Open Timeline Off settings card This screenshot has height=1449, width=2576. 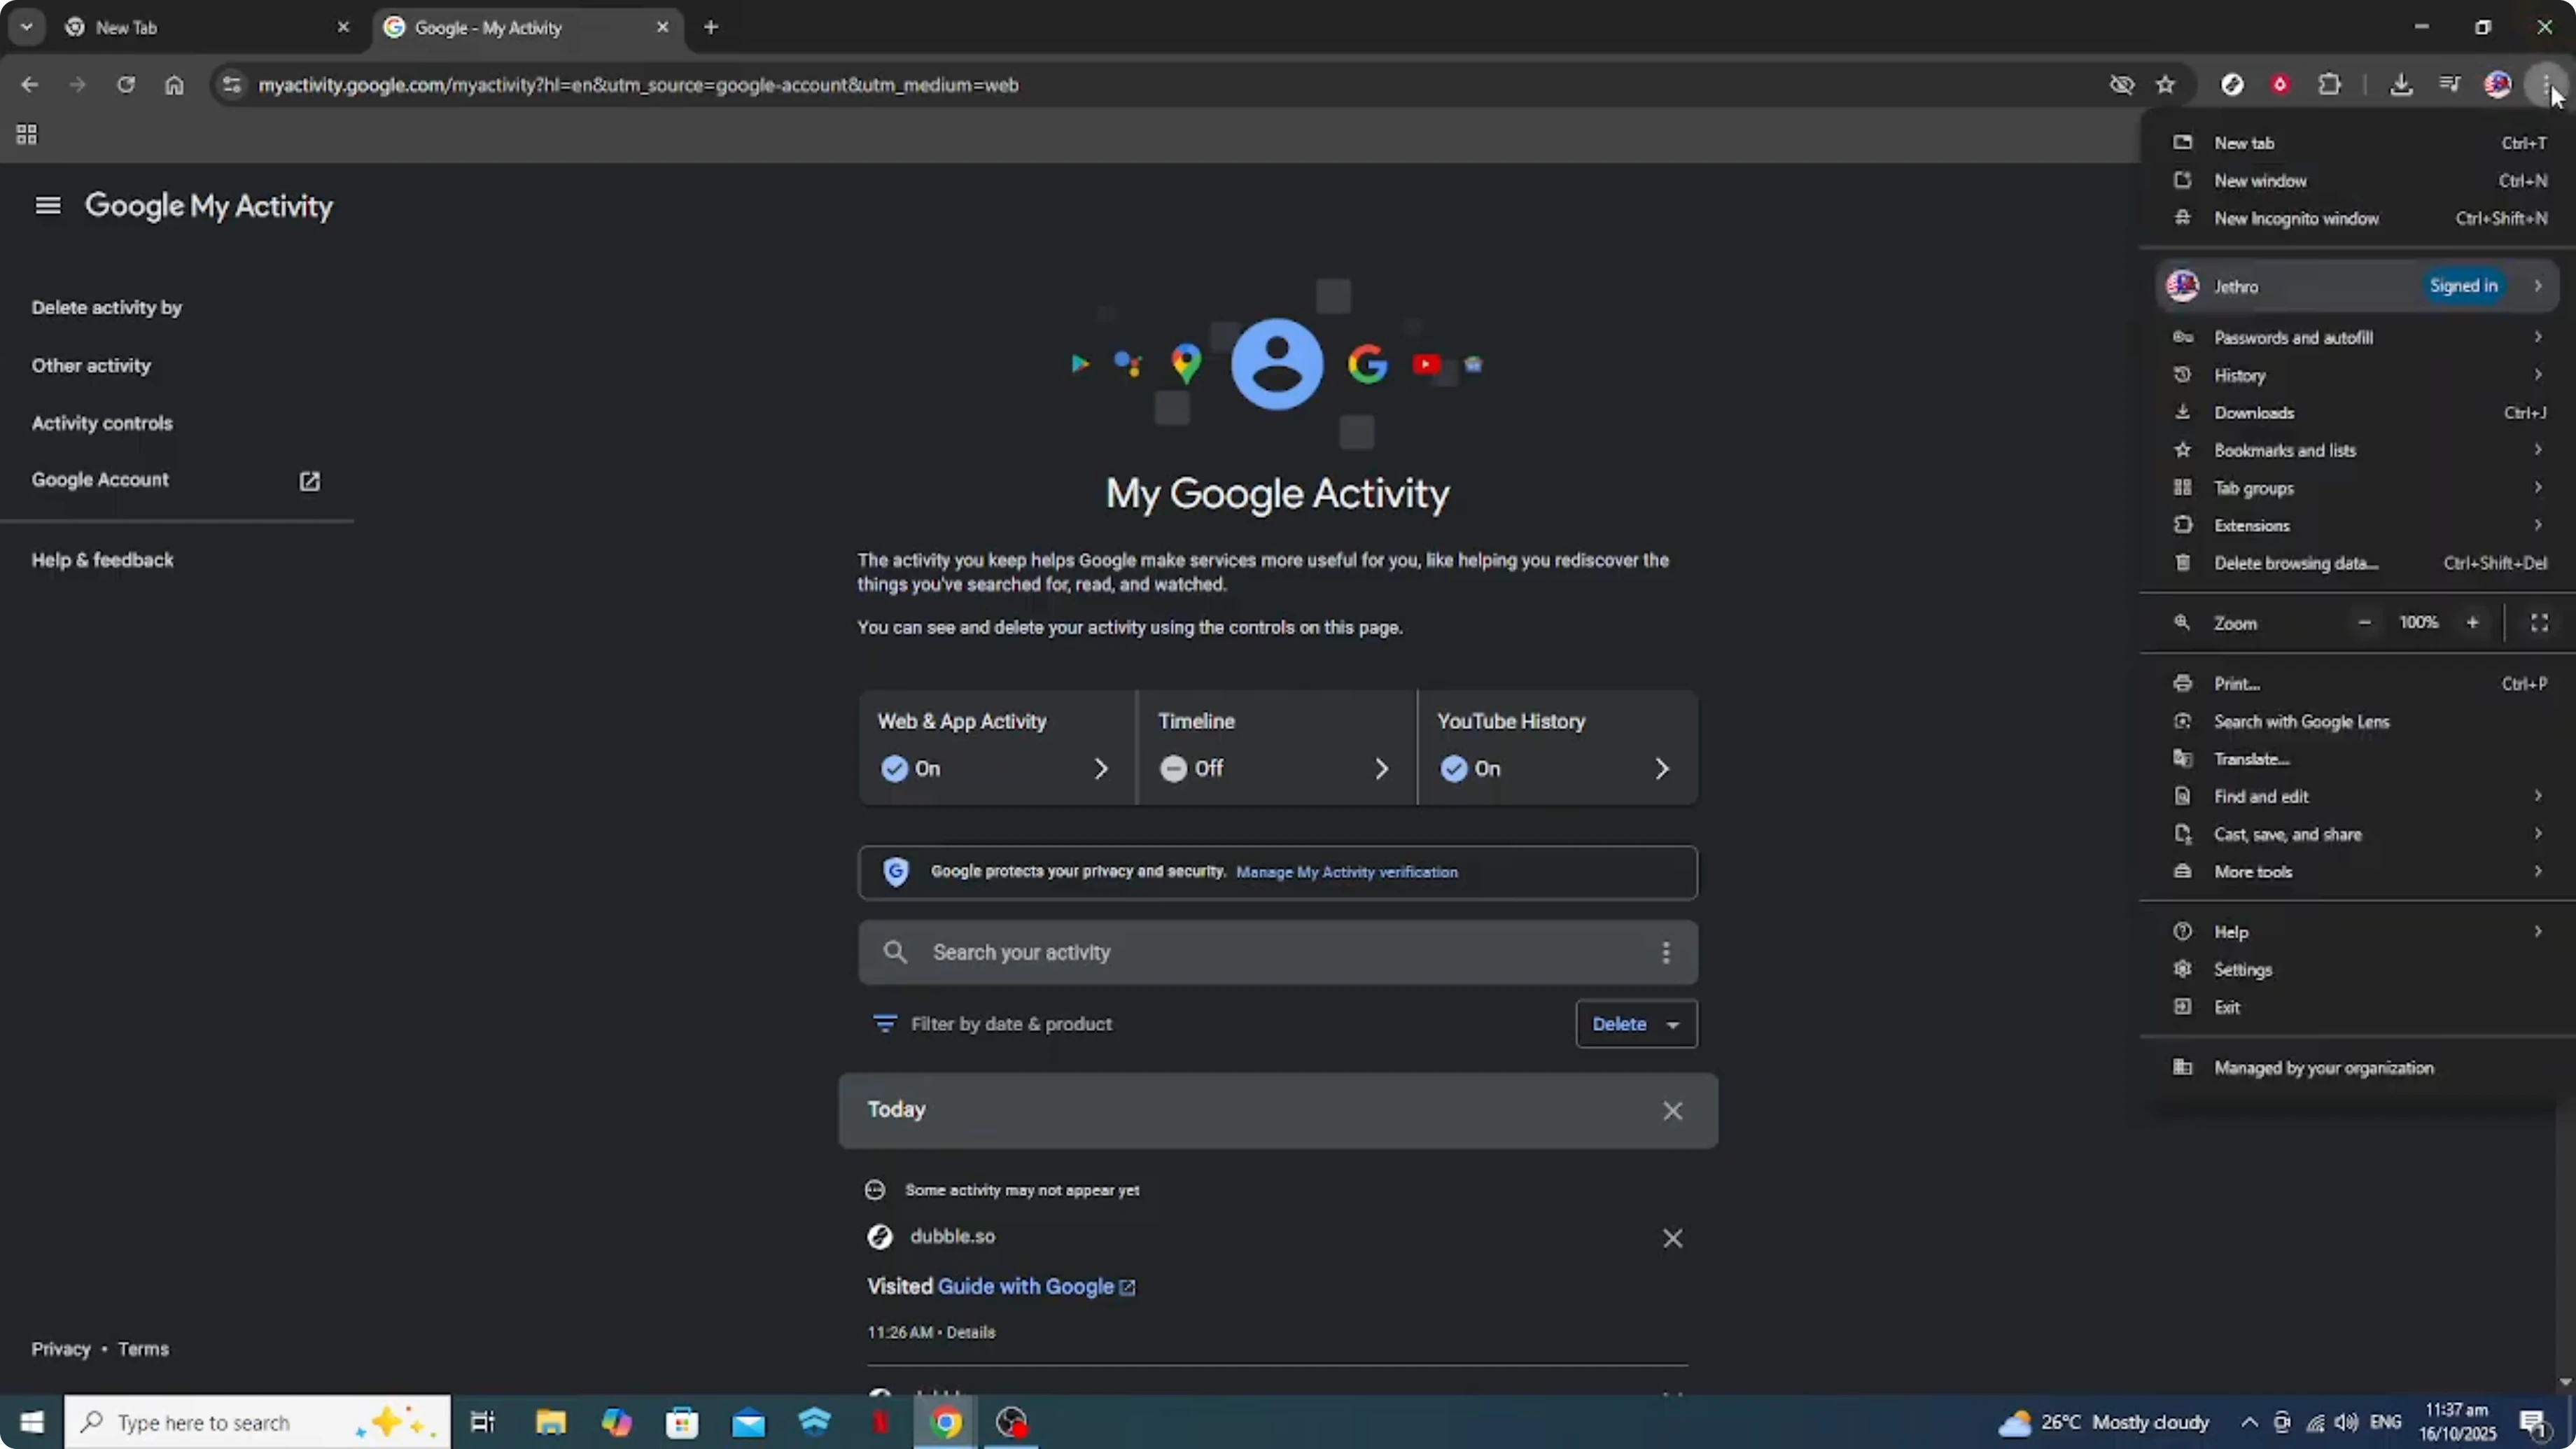click(x=1277, y=747)
